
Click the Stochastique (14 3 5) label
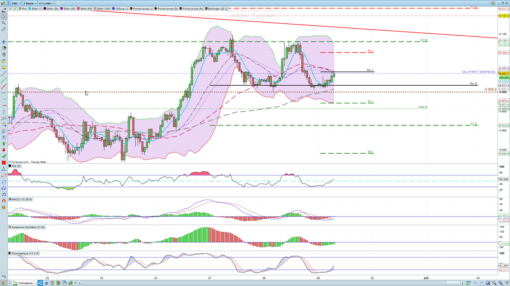(x=24, y=253)
